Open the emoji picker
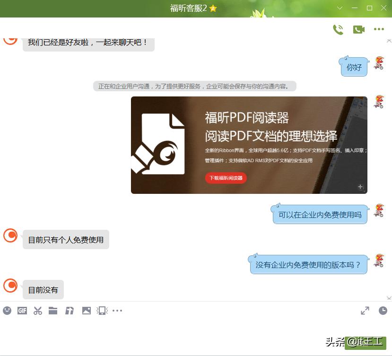 coord(7,311)
